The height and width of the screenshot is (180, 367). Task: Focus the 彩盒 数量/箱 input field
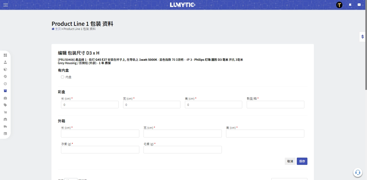275,105
